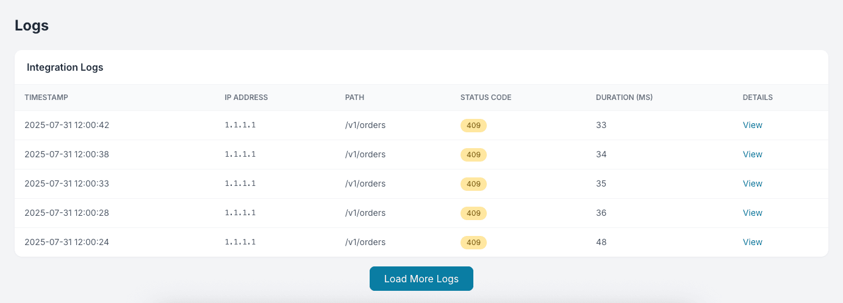Click the Load More Logs button
The width and height of the screenshot is (843, 303).
tap(421, 279)
